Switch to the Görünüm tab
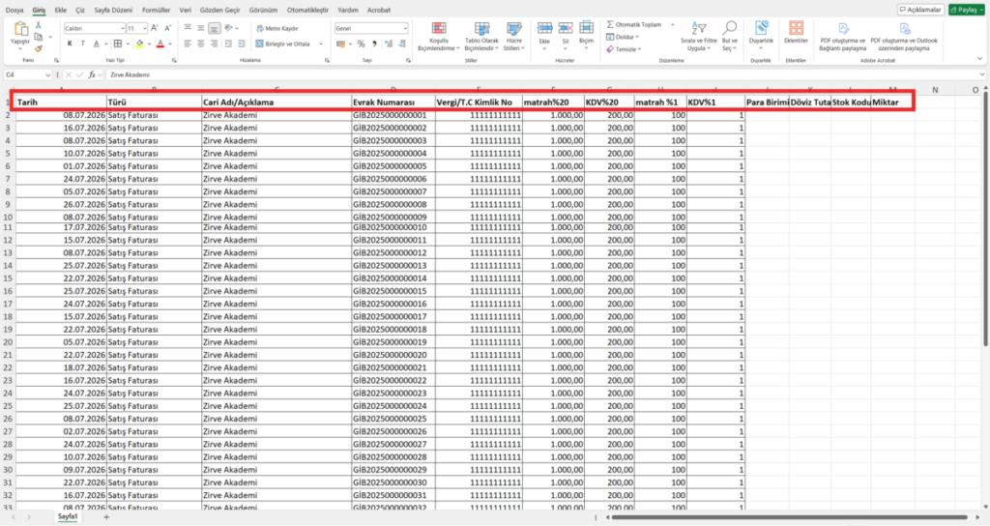This screenshot has width=990, height=526. [x=263, y=10]
